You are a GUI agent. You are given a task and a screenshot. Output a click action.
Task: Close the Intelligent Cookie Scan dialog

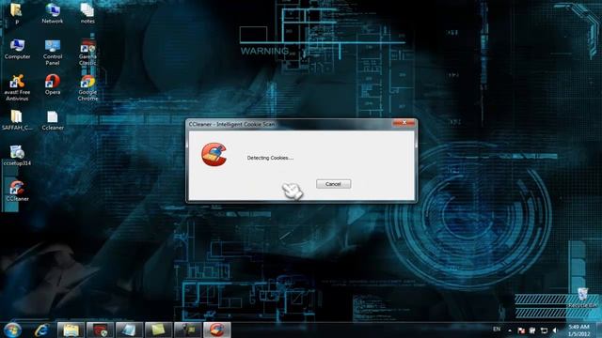(404, 123)
